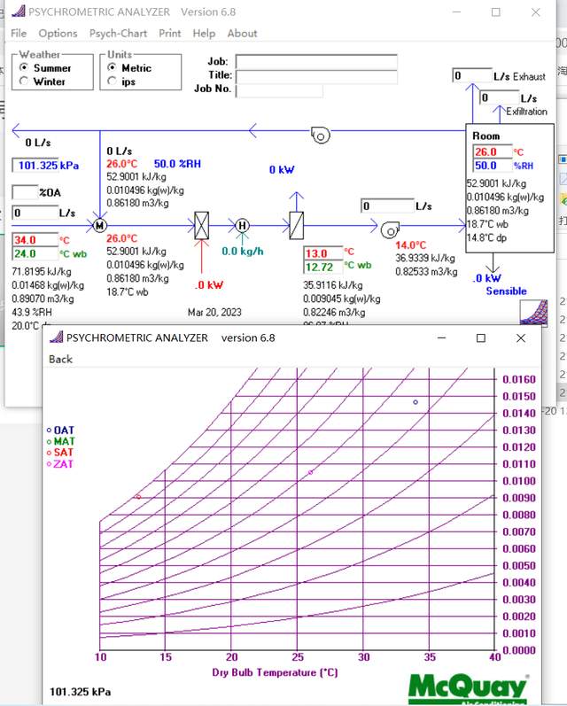Open the File menu
567x706 pixels.
tap(19, 34)
